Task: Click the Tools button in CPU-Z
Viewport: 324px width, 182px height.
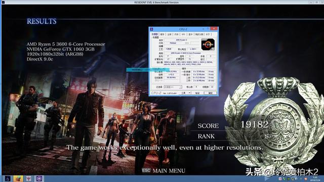Action: [183, 93]
